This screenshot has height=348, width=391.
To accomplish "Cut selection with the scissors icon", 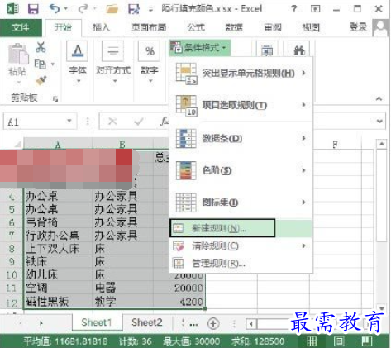I will [41, 47].
